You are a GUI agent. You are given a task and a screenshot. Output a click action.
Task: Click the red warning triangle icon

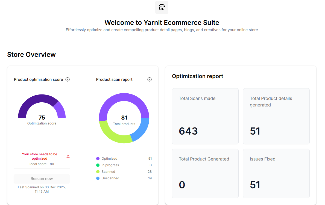click(x=68, y=156)
